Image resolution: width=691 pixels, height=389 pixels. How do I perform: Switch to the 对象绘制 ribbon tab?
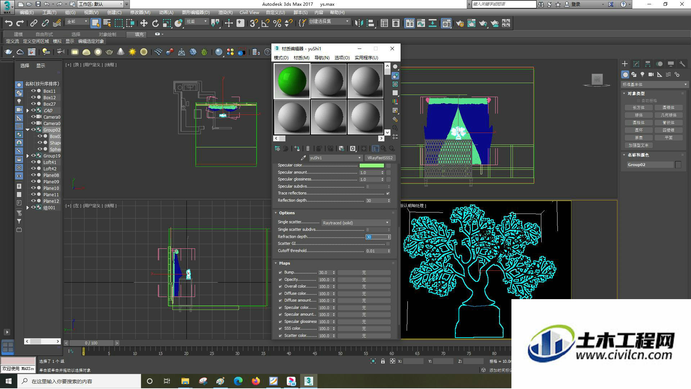107,35
